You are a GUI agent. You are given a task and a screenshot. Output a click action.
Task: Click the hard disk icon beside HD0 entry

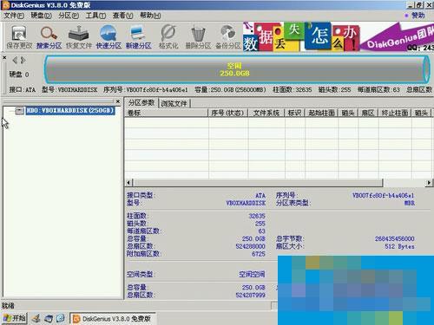(19, 111)
